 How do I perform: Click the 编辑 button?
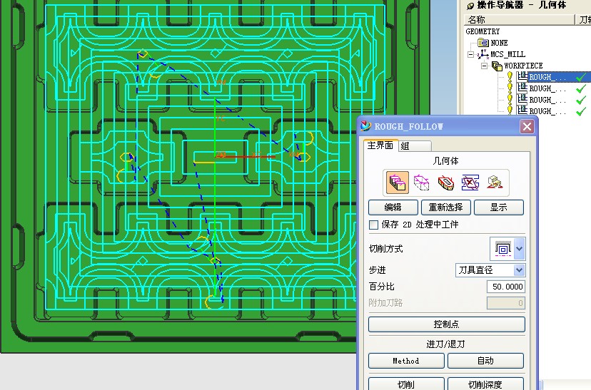pyautogui.click(x=393, y=207)
